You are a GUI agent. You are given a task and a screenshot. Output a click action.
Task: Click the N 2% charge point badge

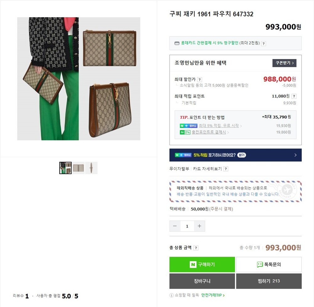[x=185, y=132]
